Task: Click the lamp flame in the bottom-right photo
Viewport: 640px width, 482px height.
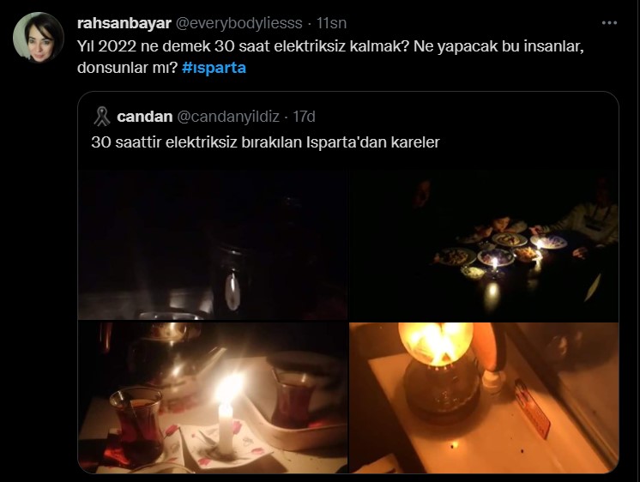Action: click(x=435, y=344)
